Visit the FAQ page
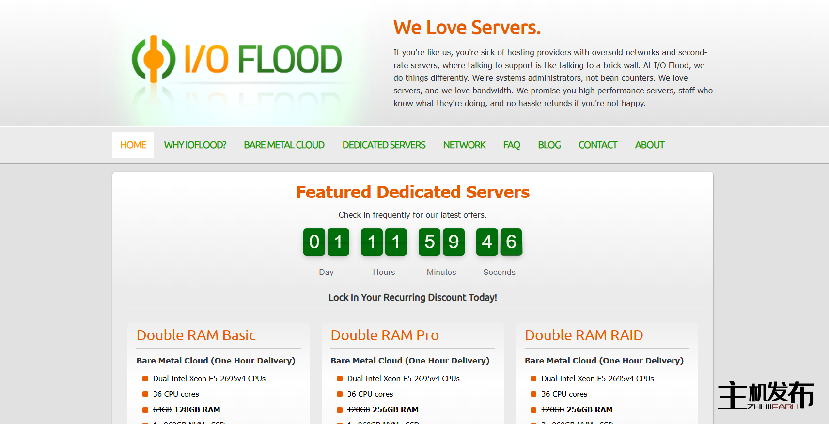829x424 pixels. point(512,145)
